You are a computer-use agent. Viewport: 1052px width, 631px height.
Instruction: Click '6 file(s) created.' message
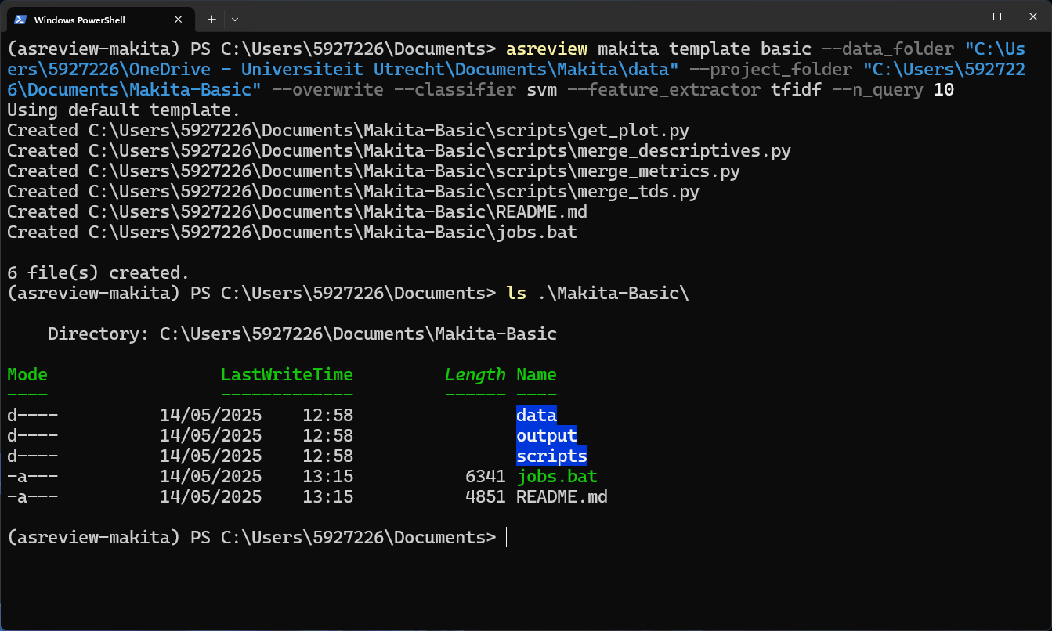click(99, 272)
